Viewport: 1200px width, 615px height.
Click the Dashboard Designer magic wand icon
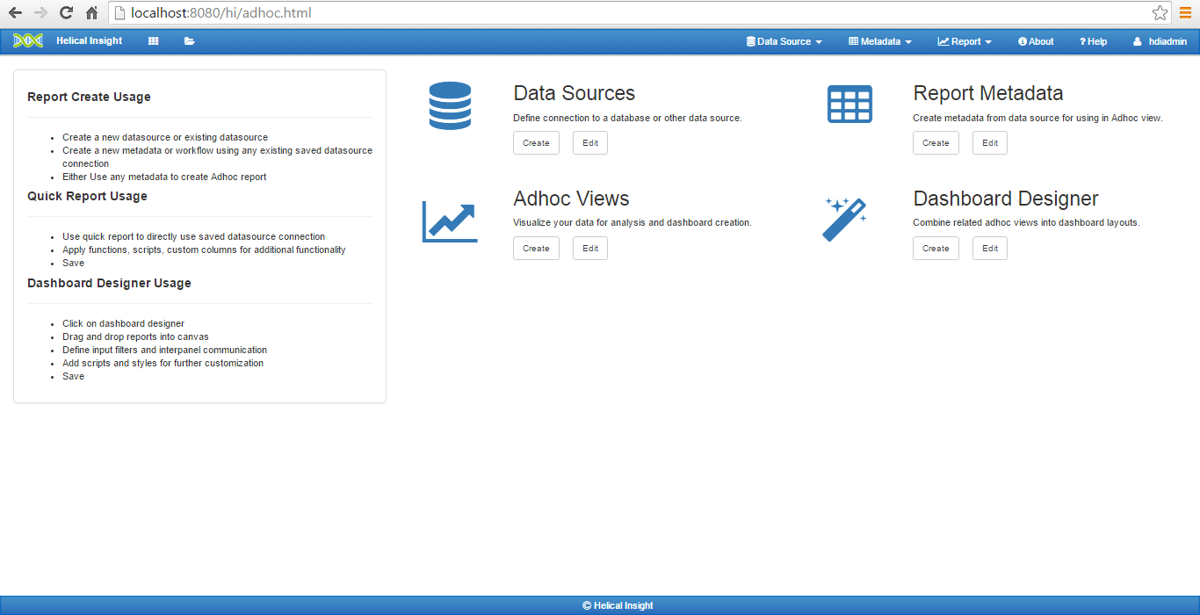click(x=844, y=219)
